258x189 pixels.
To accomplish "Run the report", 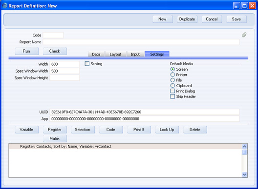I will click(x=27, y=51).
